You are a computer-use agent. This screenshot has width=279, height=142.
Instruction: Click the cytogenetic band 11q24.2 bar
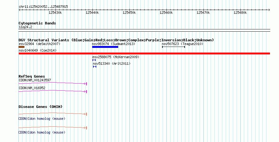coord(144,30)
